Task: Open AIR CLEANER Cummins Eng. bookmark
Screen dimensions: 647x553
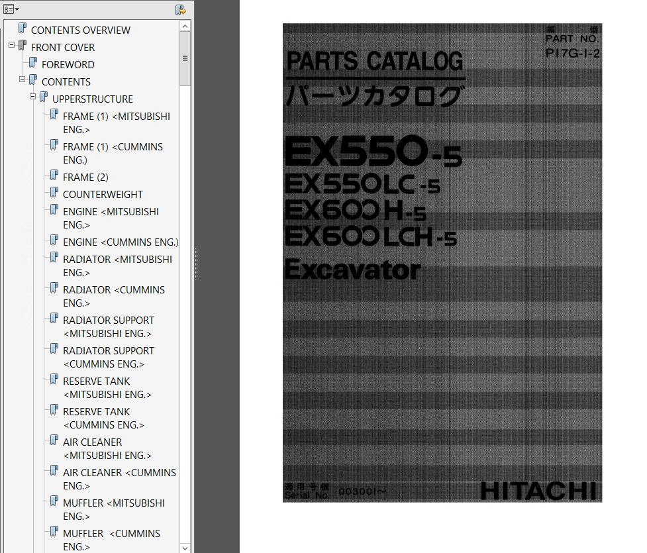Action: coord(119,479)
